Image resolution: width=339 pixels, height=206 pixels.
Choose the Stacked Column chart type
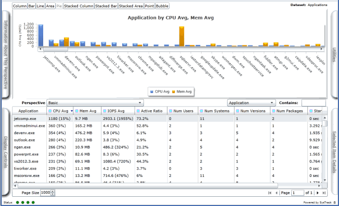click(x=78, y=6)
